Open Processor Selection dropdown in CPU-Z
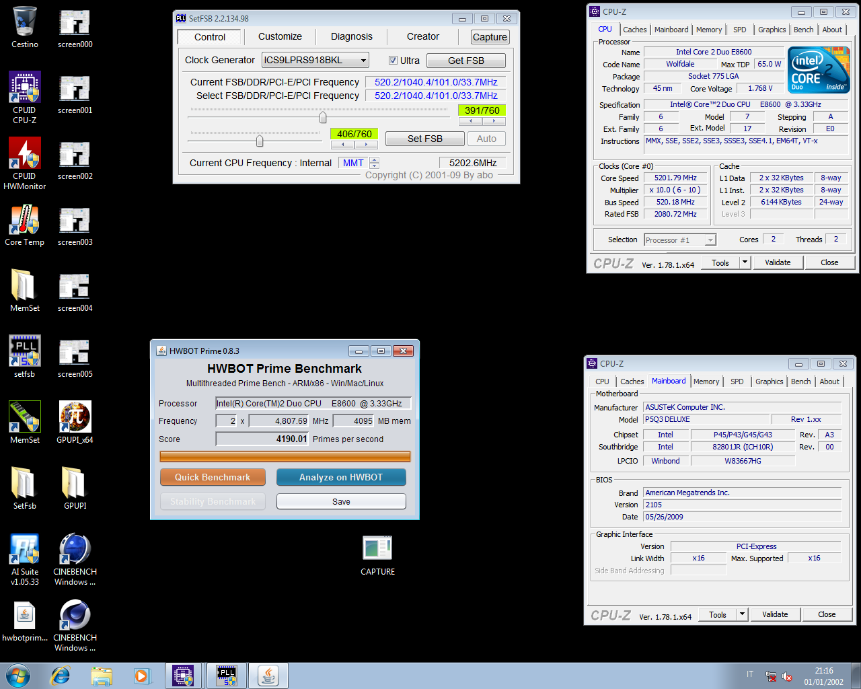This screenshot has width=861, height=689. click(x=680, y=240)
